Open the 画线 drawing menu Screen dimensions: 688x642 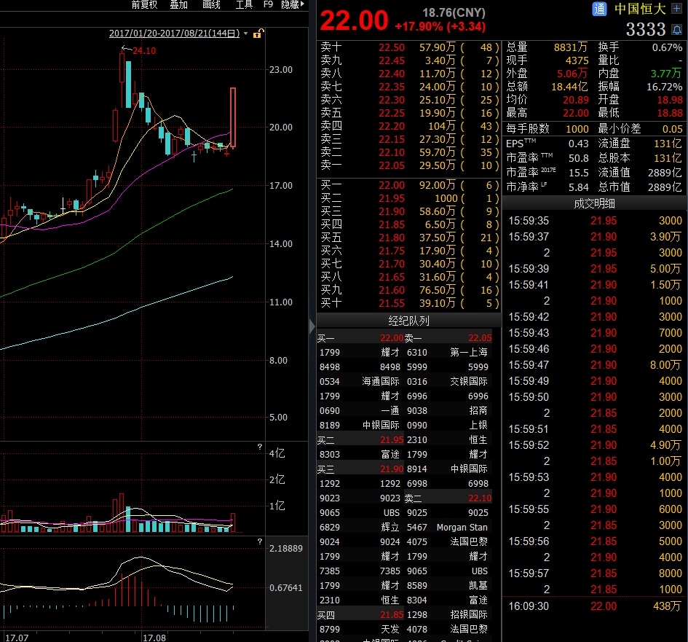coord(211,5)
